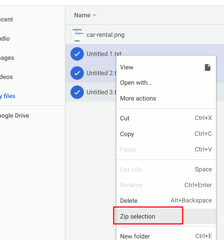The image size is (224, 240).
Task: Choose View in the context menu
Action: (x=166, y=67)
